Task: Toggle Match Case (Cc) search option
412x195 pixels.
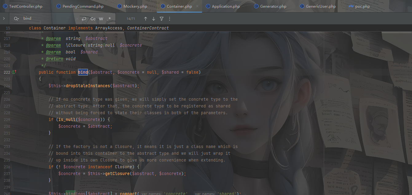Action: tap(93, 19)
